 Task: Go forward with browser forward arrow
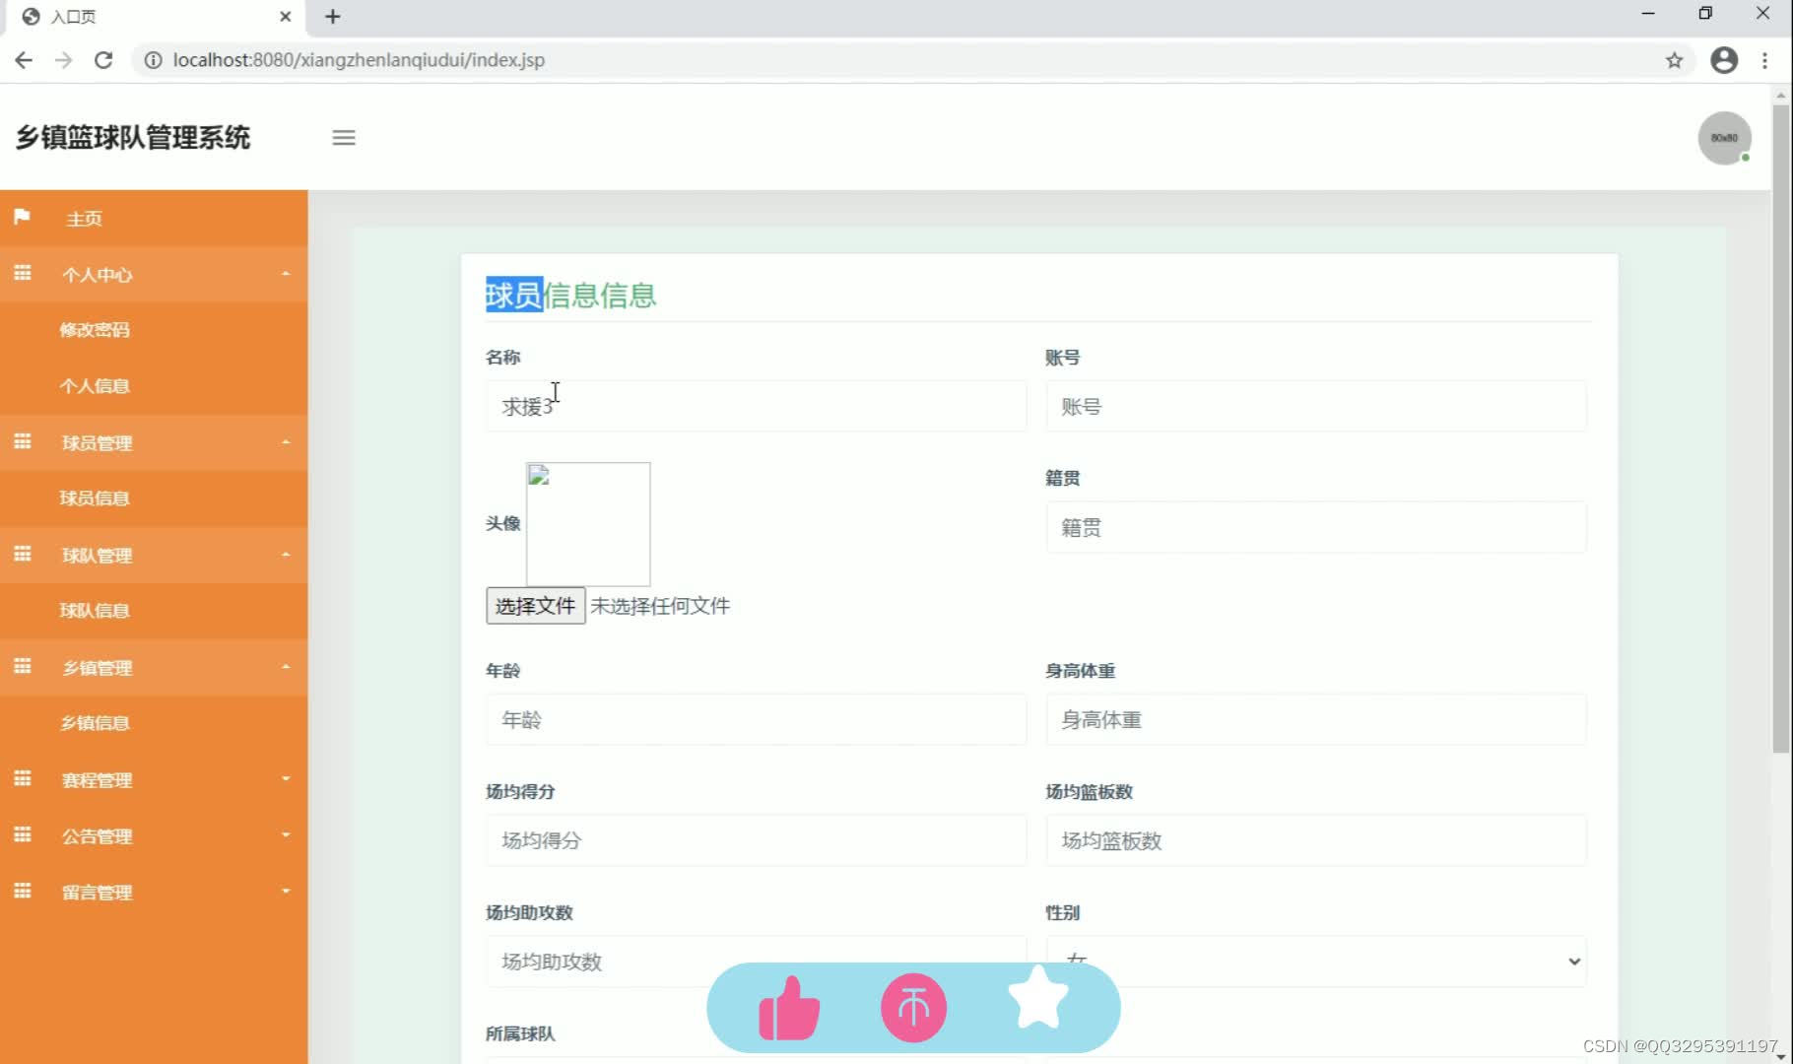click(x=63, y=60)
